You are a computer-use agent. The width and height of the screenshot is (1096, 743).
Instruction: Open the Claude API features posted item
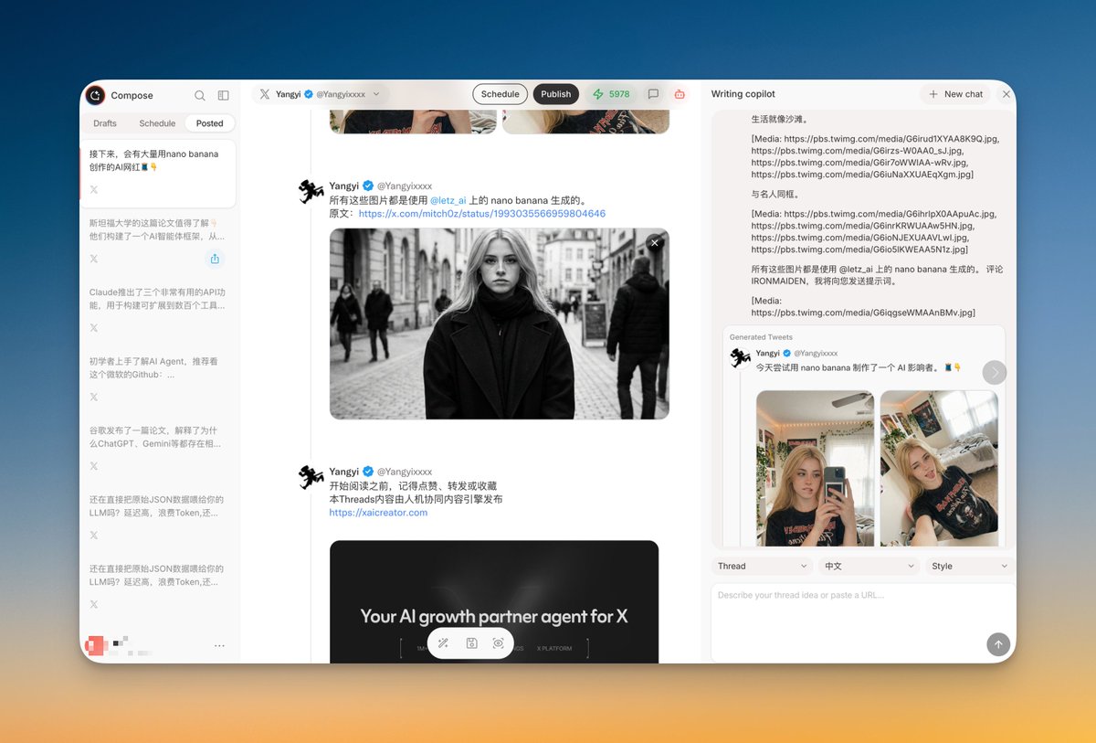coord(160,311)
